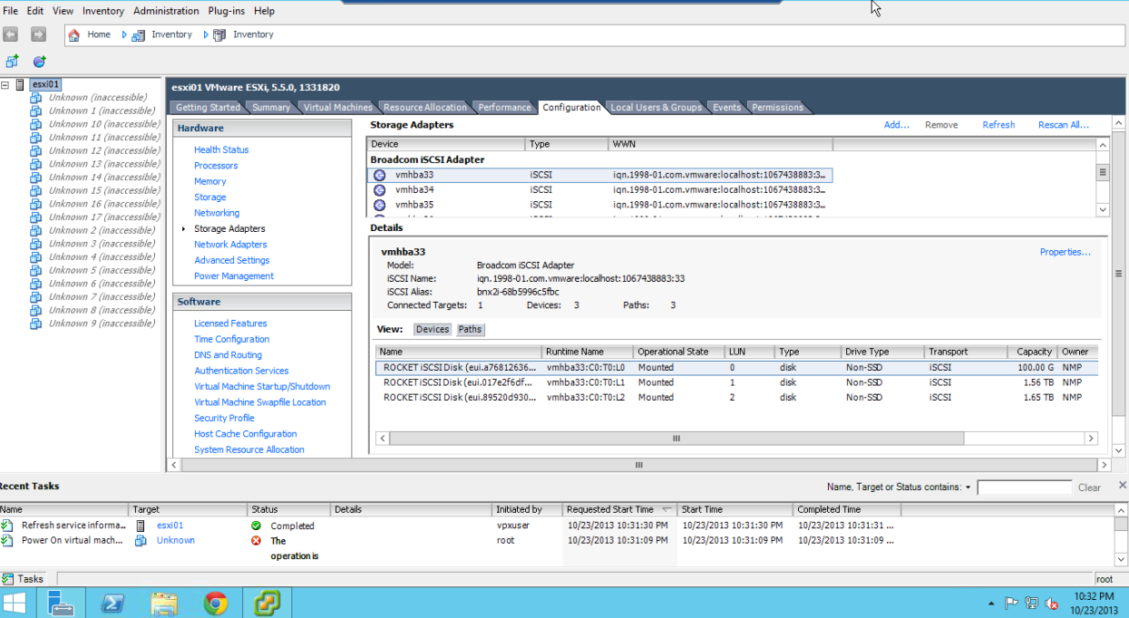Image resolution: width=1129 pixels, height=618 pixels.
Task: Switch the view to Devices
Action: [x=432, y=330]
